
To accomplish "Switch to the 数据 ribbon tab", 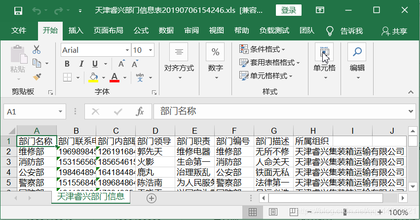I will [x=166, y=31].
